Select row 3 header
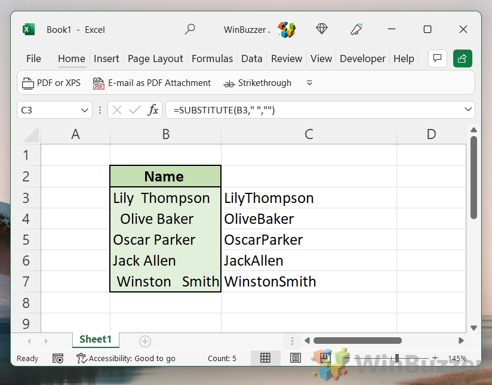 [26, 198]
